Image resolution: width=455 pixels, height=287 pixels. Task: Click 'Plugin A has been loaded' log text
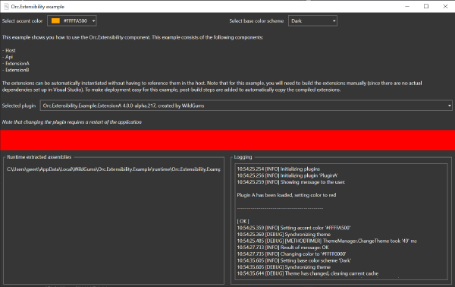click(287, 195)
